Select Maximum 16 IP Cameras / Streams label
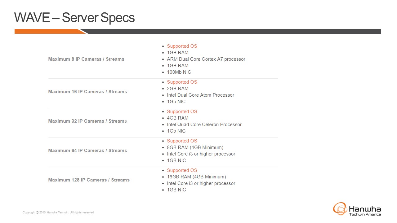This screenshot has height=223, width=397. click(x=87, y=92)
